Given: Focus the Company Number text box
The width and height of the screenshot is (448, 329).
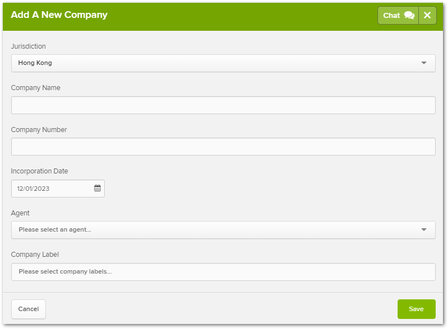Looking at the screenshot, I should [x=223, y=147].
